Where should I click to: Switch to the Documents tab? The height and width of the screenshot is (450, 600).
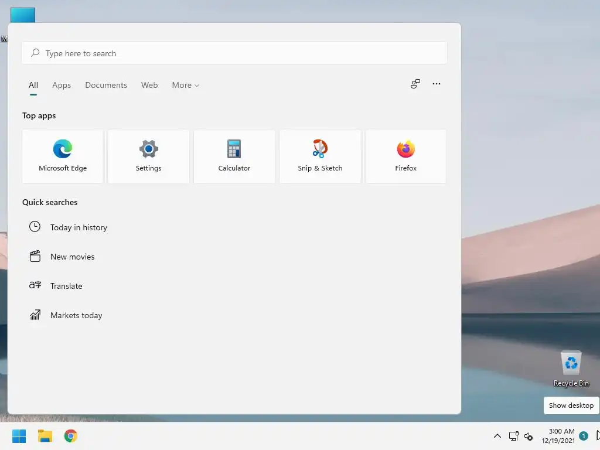(106, 86)
